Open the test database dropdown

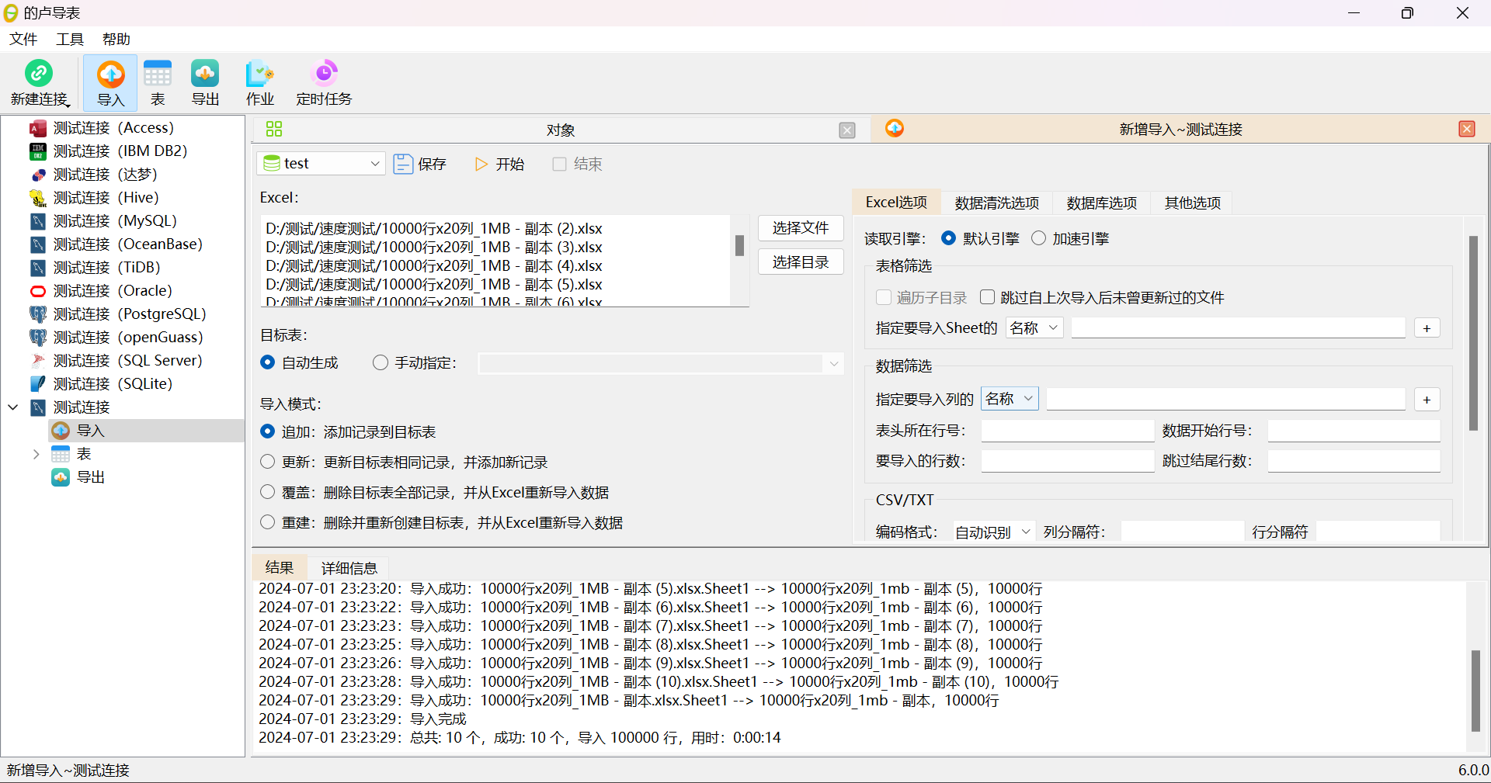click(321, 163)
